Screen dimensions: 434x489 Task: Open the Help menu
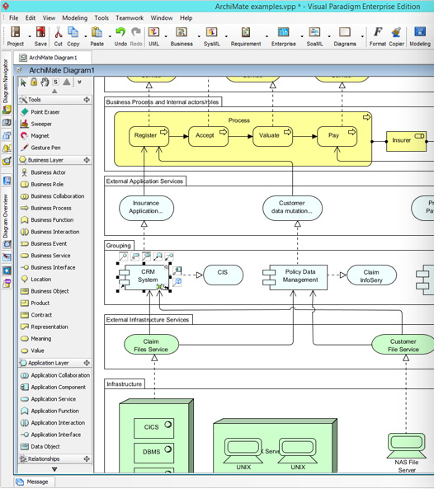click(186, 18)
